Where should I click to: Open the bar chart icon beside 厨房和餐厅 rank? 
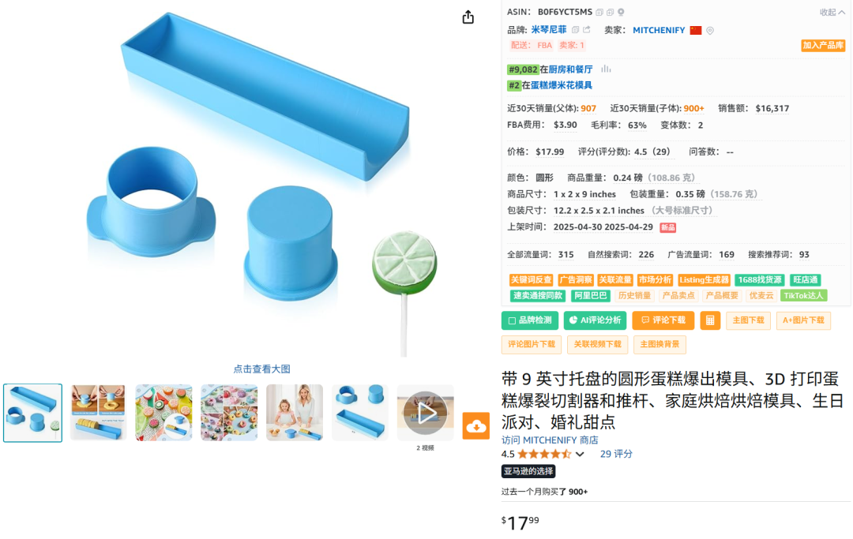(x=606, y=69)
